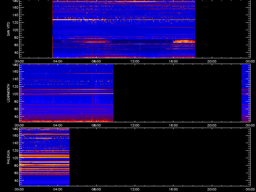Pick 04:00 tick label under Palehua plot
The image size is (256, 192).
click(58, 189)
